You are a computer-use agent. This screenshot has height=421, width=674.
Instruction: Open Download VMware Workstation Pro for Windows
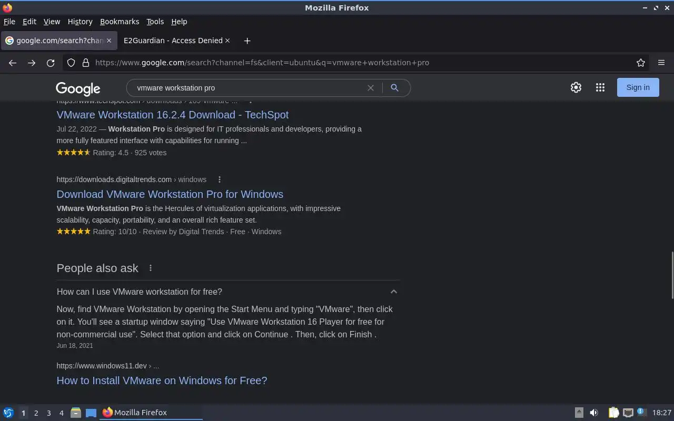point(170,194)
